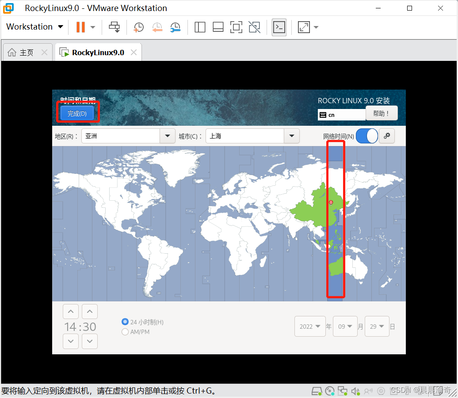Open the console view button

click(279, 27)
